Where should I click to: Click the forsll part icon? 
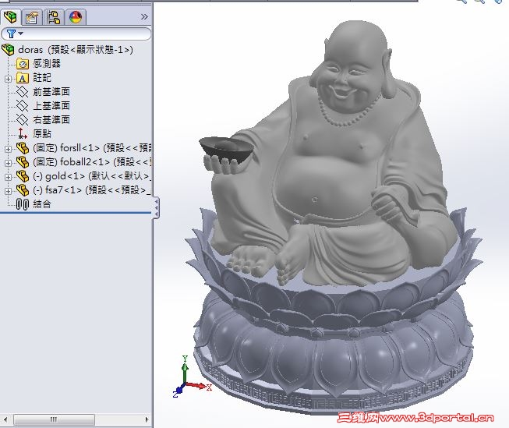tap(23, 148)
